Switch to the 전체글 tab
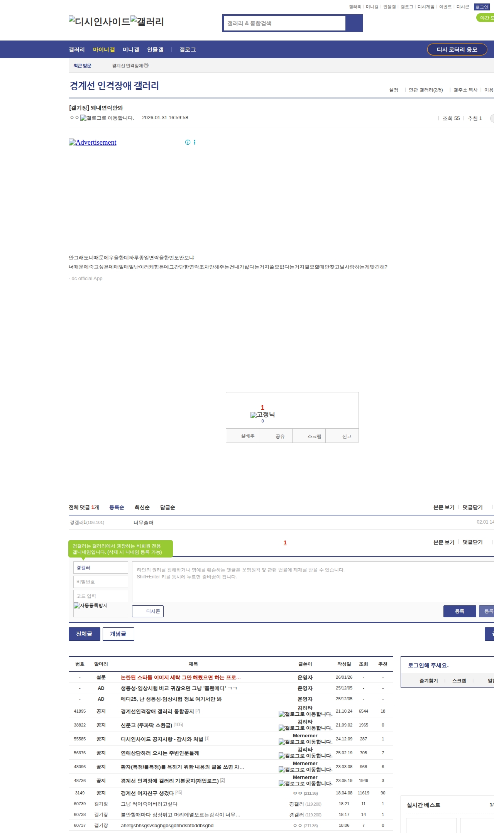The width and height of the screenshot is (494, 833). point(84,634)
